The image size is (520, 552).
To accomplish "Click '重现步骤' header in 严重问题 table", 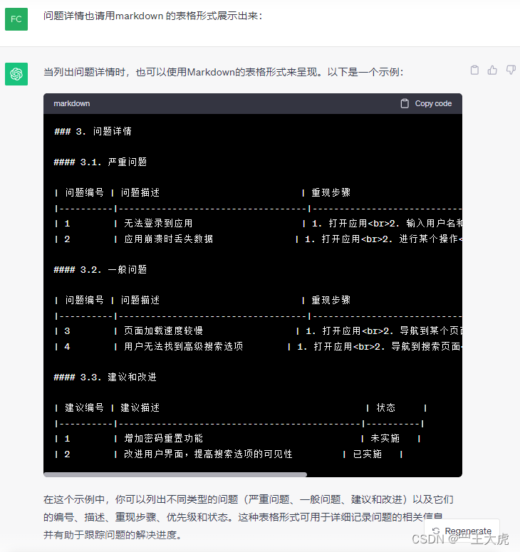I will pos(331,192).
